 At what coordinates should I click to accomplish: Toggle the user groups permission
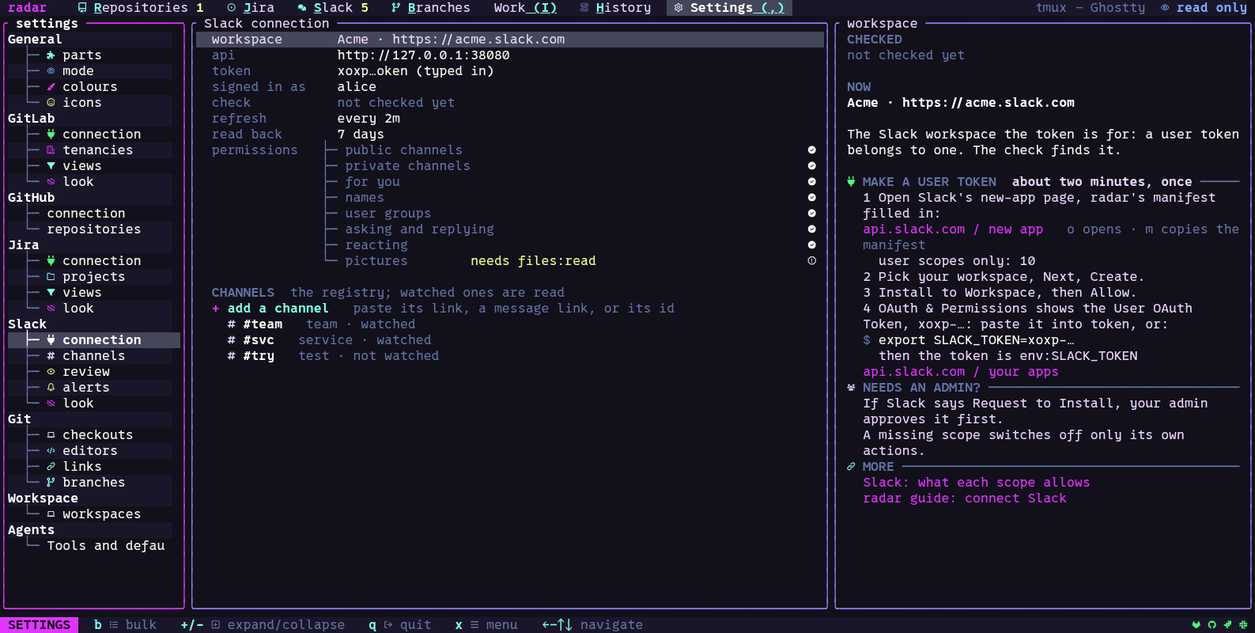tap(811, 214)
